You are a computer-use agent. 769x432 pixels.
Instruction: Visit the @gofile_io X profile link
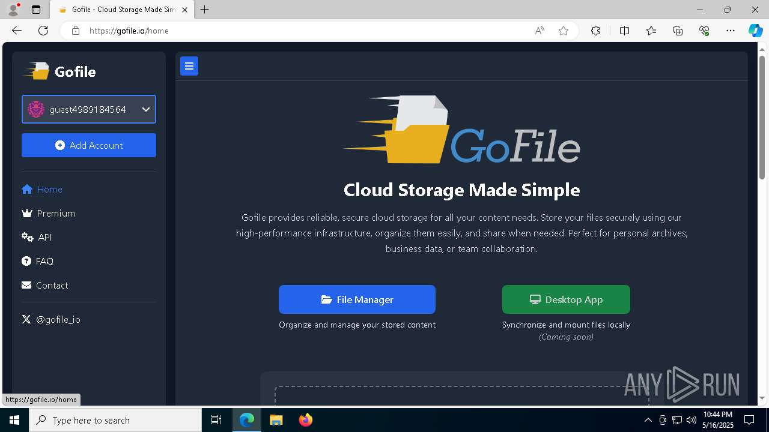51,319
